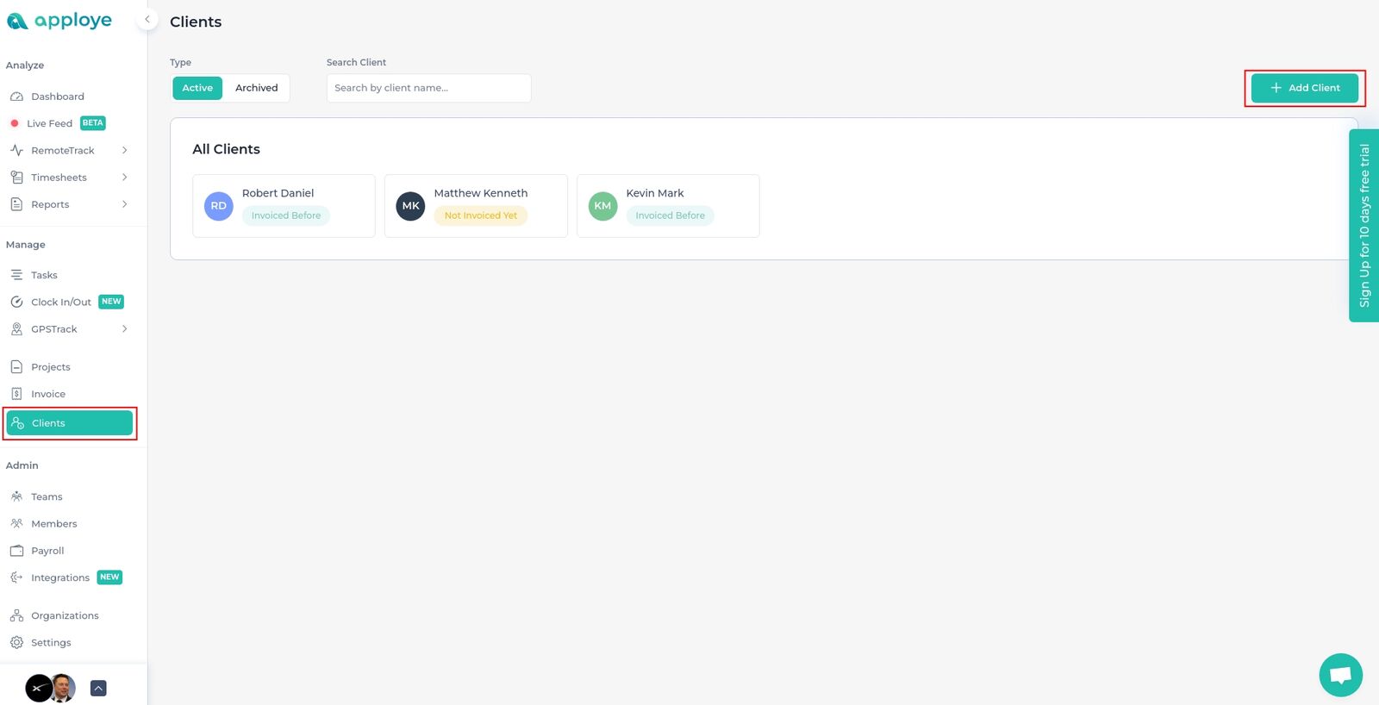
Task: Click the Clock In/Out icon
Action: pos(16,302)
